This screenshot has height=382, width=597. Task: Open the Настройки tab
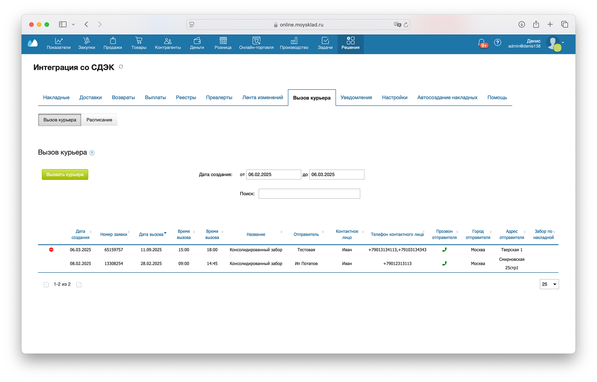pyautogui.click(x=394, y=97)
